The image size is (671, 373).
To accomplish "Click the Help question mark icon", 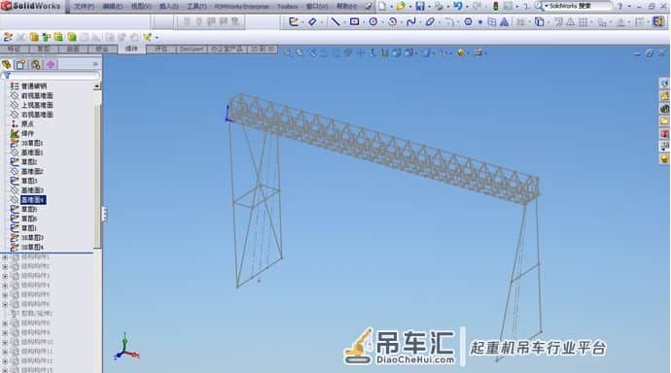I will pos(619,6).
